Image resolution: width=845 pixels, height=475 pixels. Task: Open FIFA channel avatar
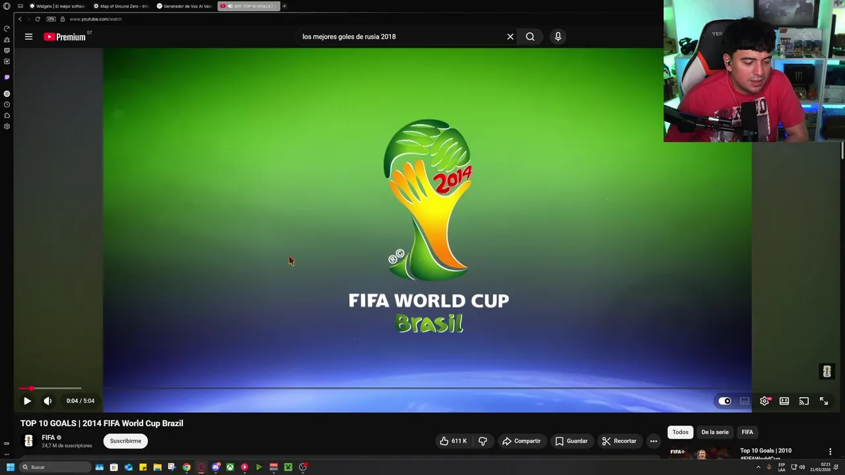(28, 441)
